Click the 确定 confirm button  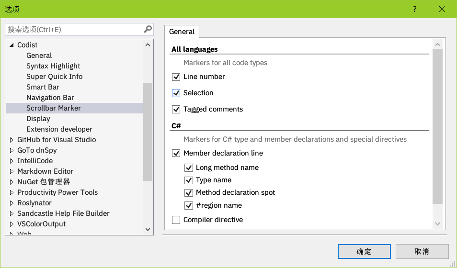[x=364, y=251]
